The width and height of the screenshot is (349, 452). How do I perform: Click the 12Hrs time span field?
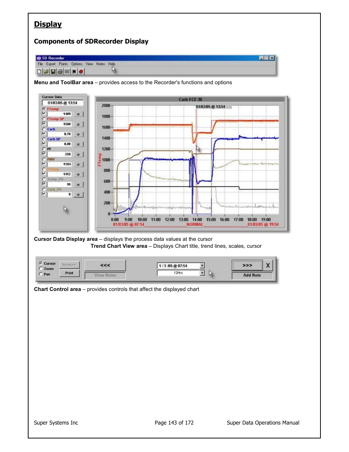pyautogui.click(x=178, y=273)
